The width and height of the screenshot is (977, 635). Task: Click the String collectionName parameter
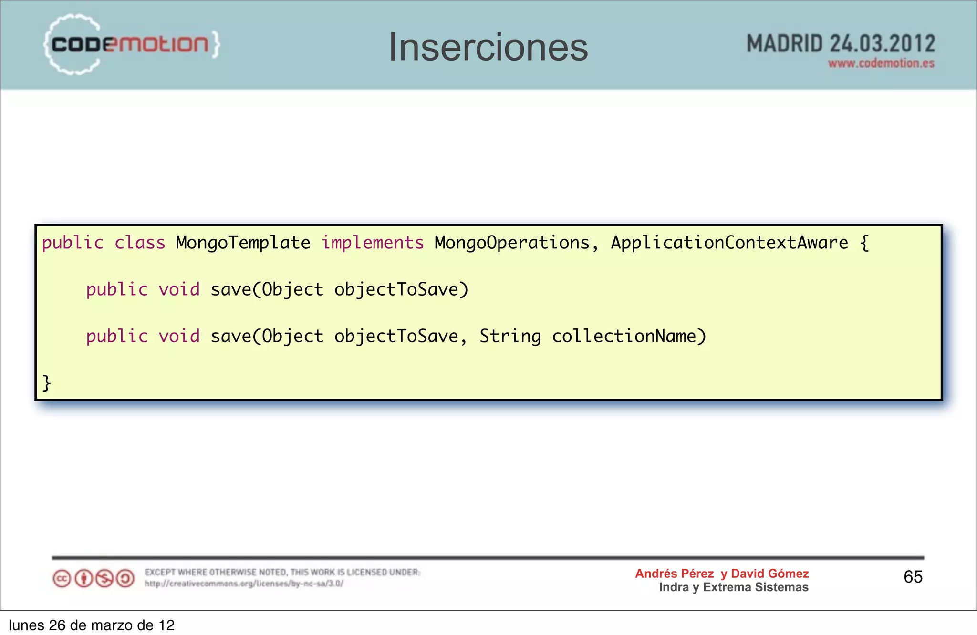pos(588,336)
